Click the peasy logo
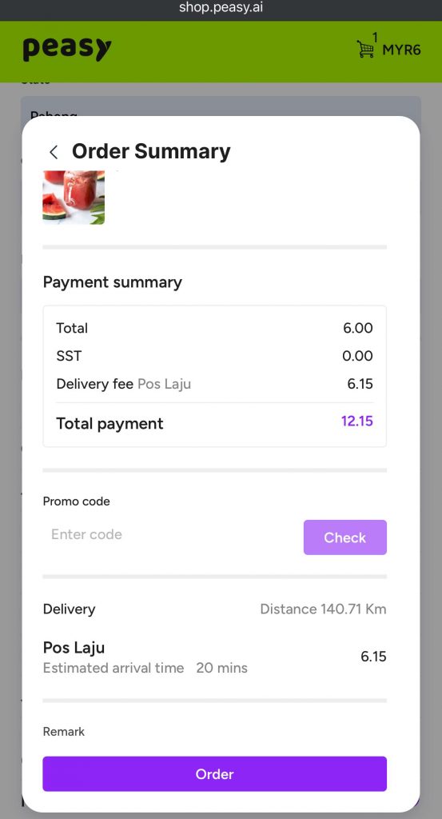442x819 pixels. click(x=67, y=49)
